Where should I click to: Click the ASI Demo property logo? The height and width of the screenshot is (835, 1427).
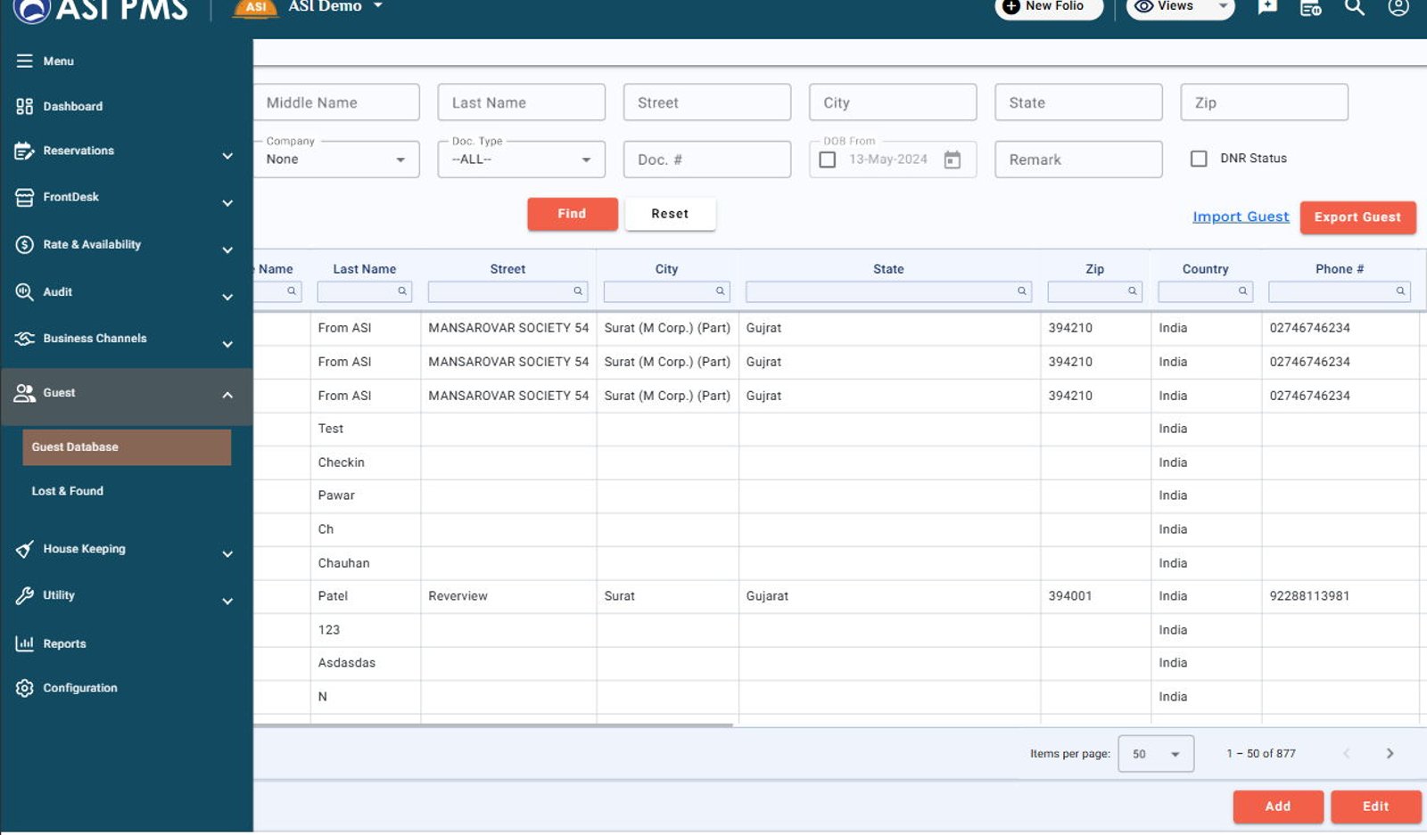point(256,7)
